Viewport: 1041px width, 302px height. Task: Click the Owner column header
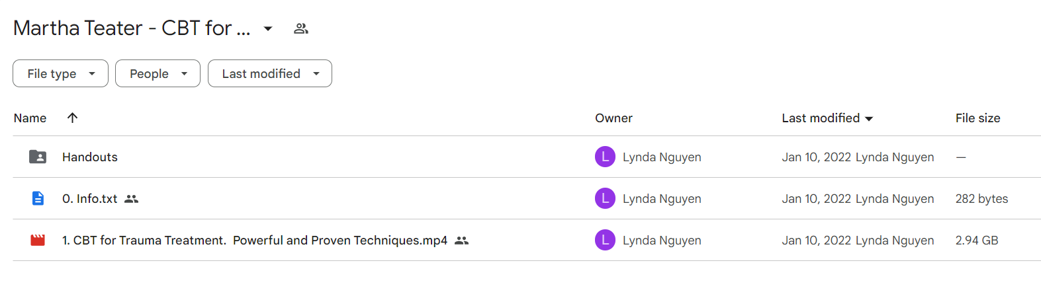tap(613, 118)
